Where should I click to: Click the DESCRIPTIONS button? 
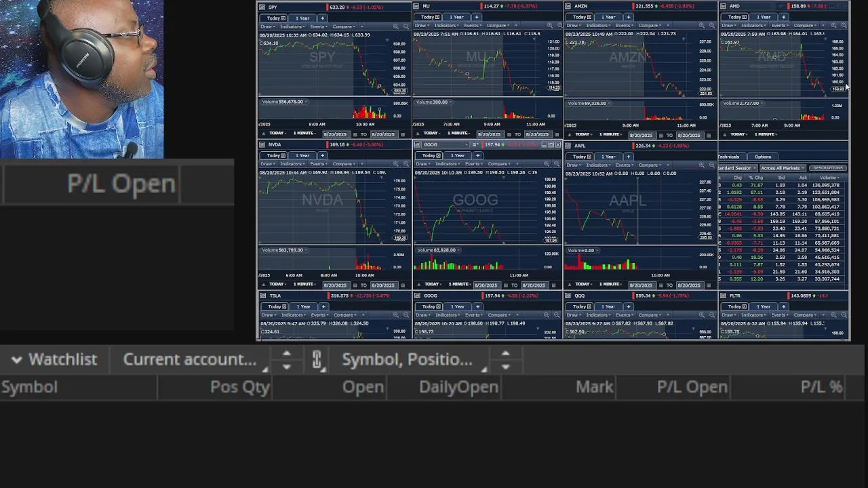pos(828,168)
